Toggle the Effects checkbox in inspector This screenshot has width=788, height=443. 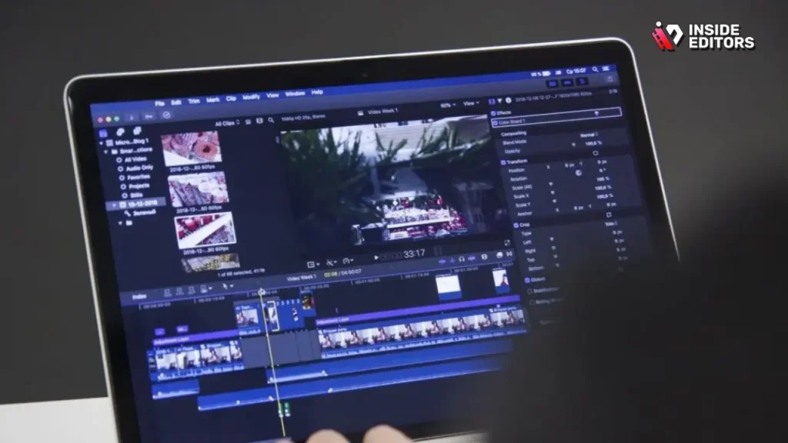click(x=493, y=114)
